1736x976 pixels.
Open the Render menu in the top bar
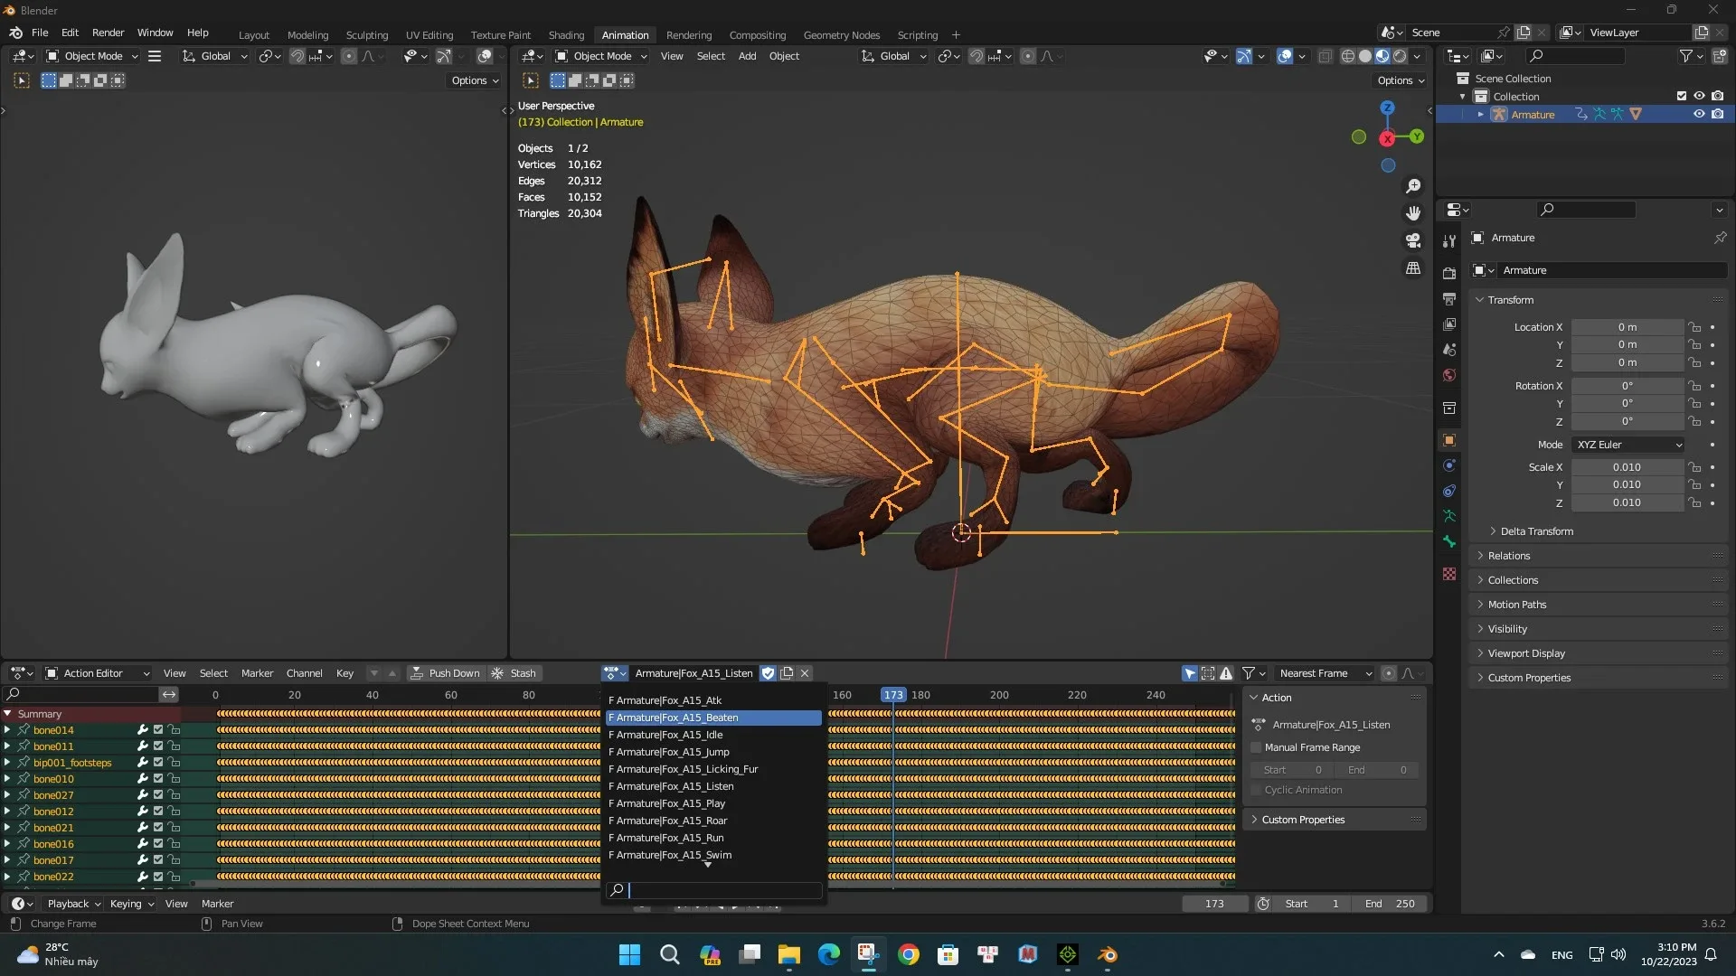(108, 33)
